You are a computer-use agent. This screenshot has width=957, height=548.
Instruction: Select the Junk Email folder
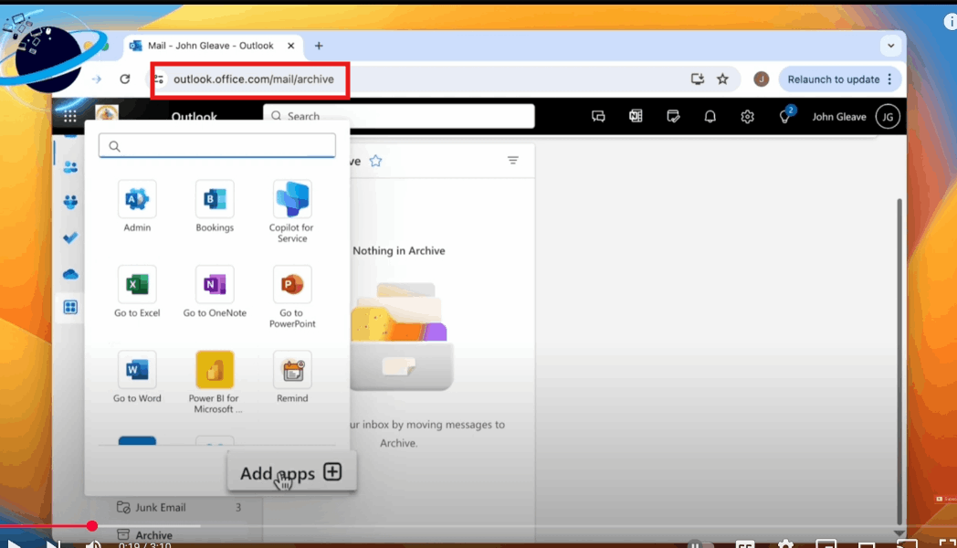pyautogui.click(x=160, y=507)
